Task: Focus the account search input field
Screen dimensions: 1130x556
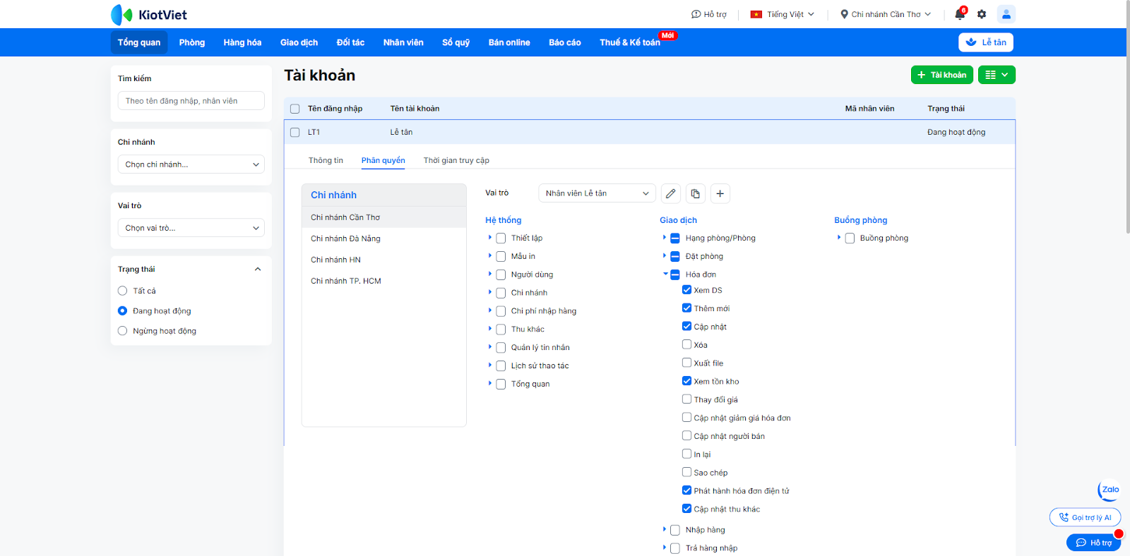Action: pyautogui.click(x=191, y=101)
